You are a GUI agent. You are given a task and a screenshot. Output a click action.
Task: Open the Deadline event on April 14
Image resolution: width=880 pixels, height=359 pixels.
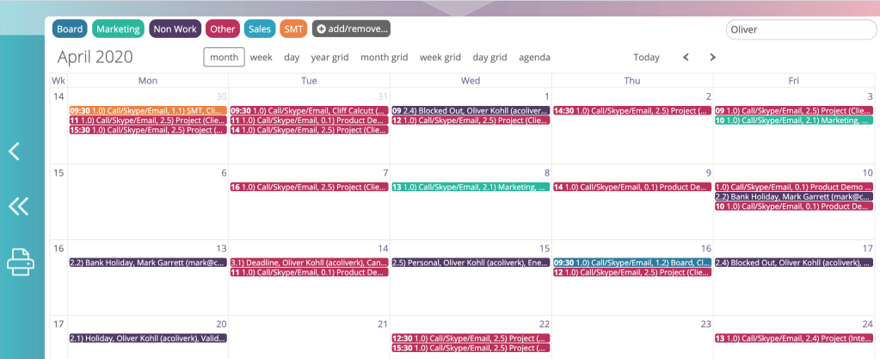pos(309,263)
